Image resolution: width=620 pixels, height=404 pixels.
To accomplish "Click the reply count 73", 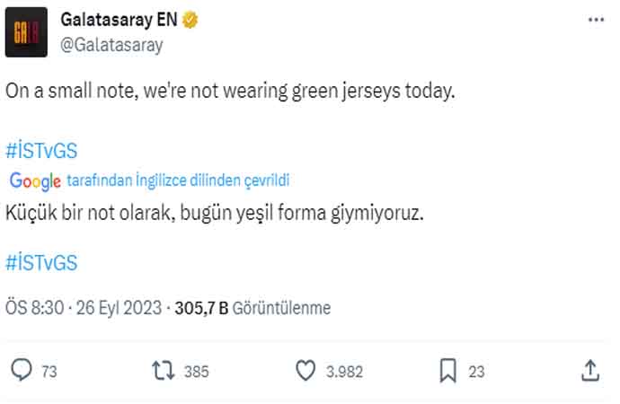I will (x=49, y=371).
